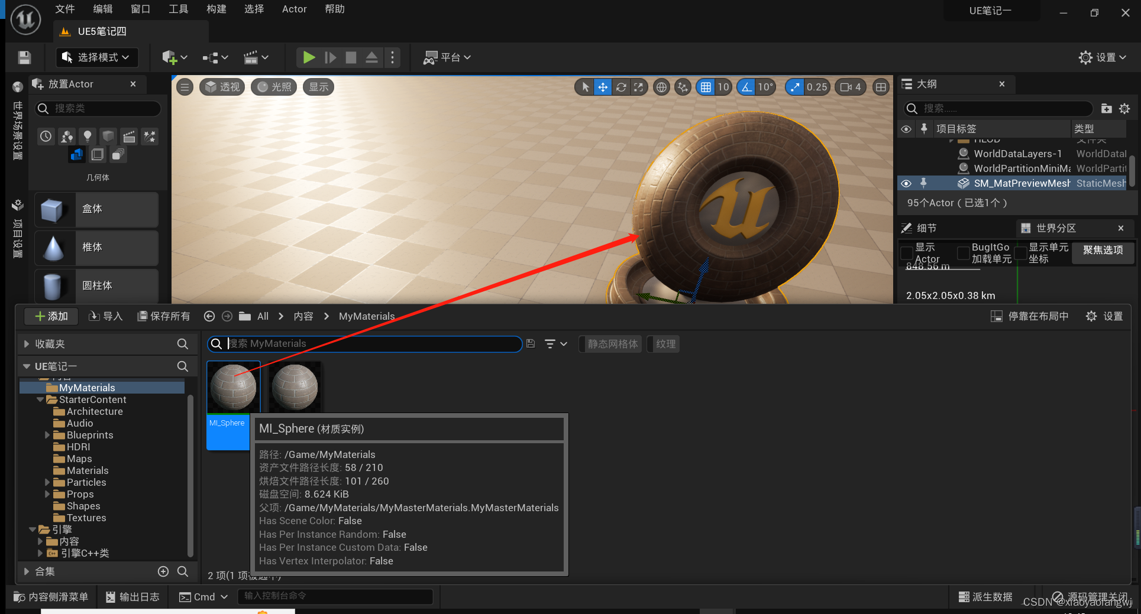1141x614 pixels.
Task: Open outliner settings gear icon
Action: coord(1124,109)
